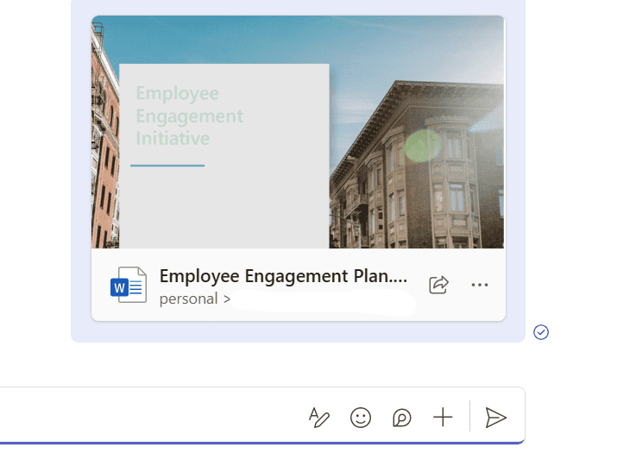Screen dimensions: 630x453
Task: Click the red brick building with fire escape
Action: (x=104, y=147)
